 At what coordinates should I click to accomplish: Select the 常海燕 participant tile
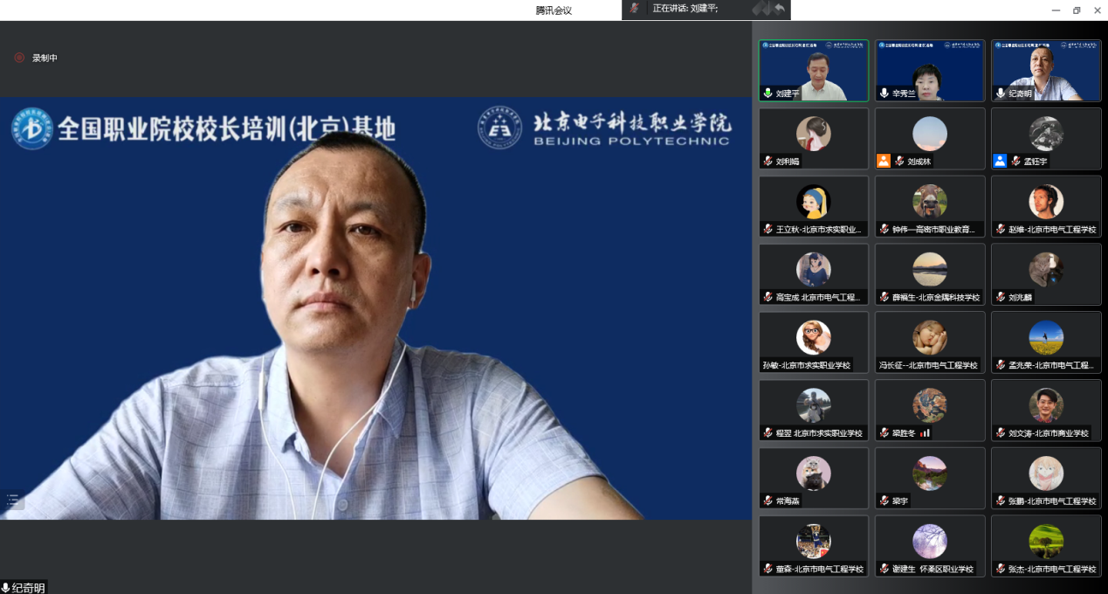pyautogui.click(x=813, y=478)
